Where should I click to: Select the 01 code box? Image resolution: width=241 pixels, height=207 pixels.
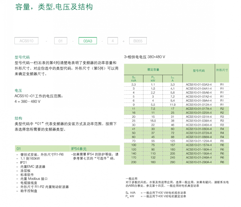point(61,41)
